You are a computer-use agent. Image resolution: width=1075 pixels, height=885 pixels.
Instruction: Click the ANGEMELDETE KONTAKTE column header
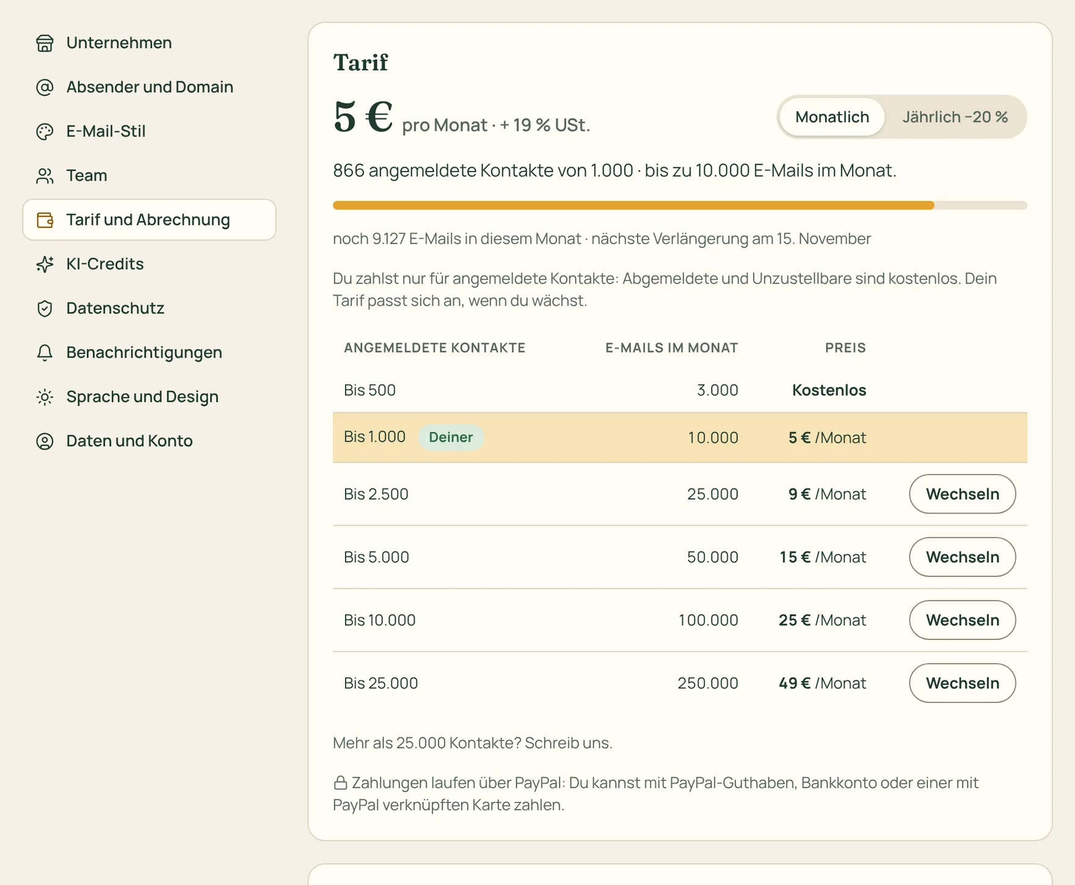(434, 348)
